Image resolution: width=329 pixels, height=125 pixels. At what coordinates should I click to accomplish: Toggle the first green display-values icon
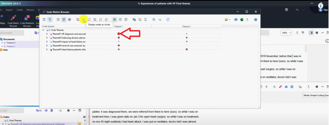115,20
